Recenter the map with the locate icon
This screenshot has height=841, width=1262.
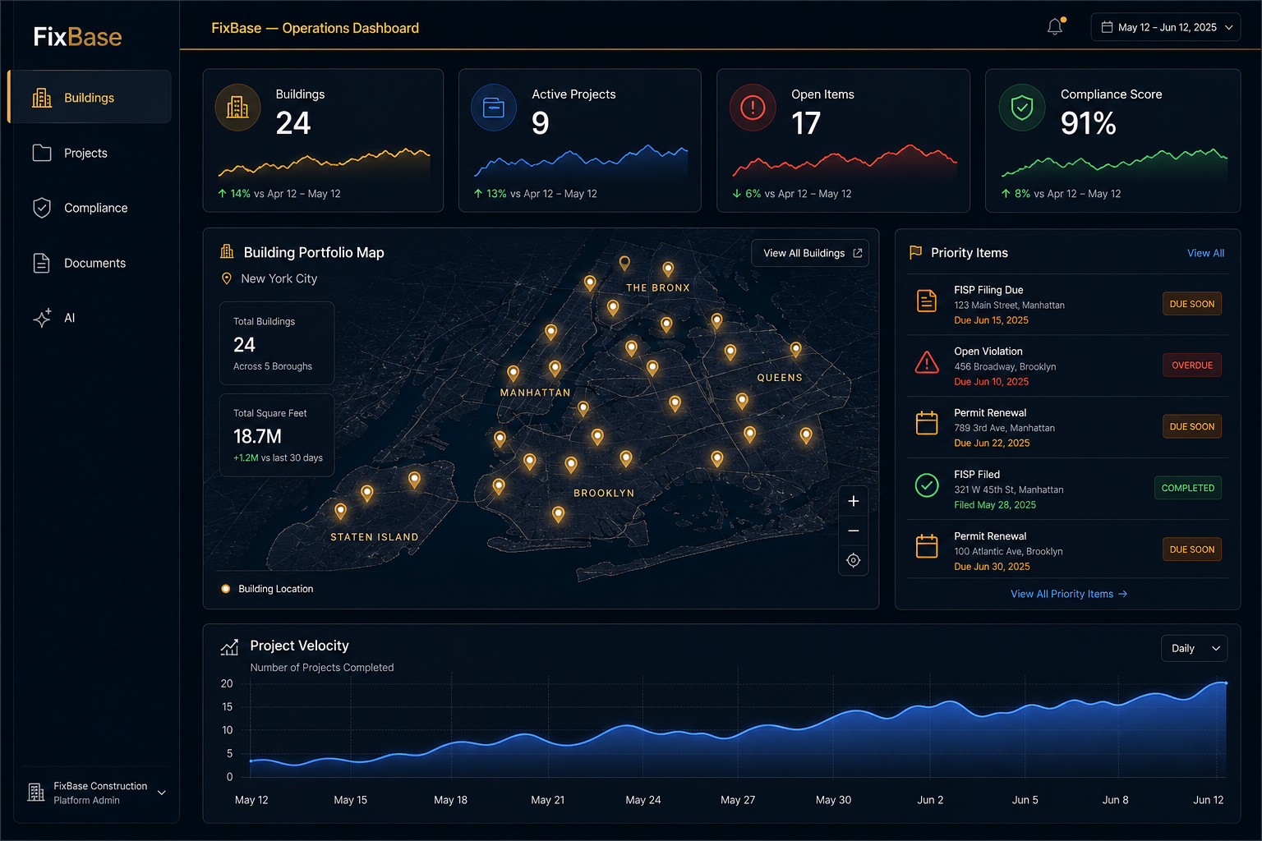[x=854, y=560]
